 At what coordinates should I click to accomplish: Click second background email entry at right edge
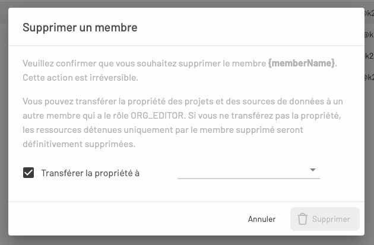click(x=369, y=34)
